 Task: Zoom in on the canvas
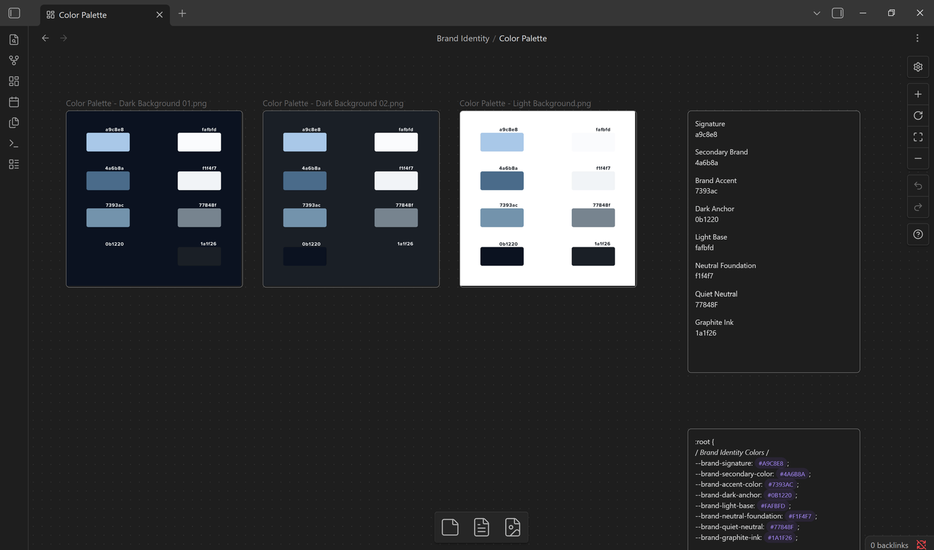pos(918,94)
